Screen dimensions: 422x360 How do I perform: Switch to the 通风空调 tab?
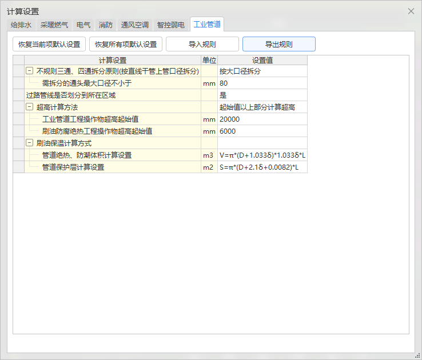pos(135,25)
